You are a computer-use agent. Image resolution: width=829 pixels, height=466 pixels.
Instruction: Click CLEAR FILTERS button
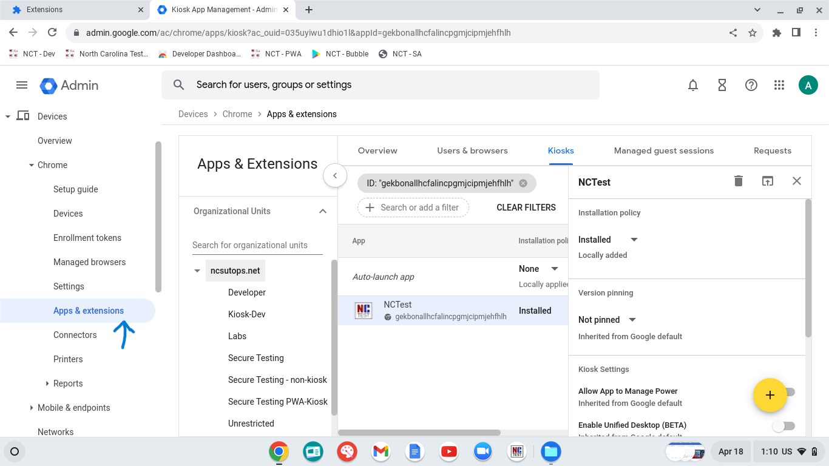(526, 208)
